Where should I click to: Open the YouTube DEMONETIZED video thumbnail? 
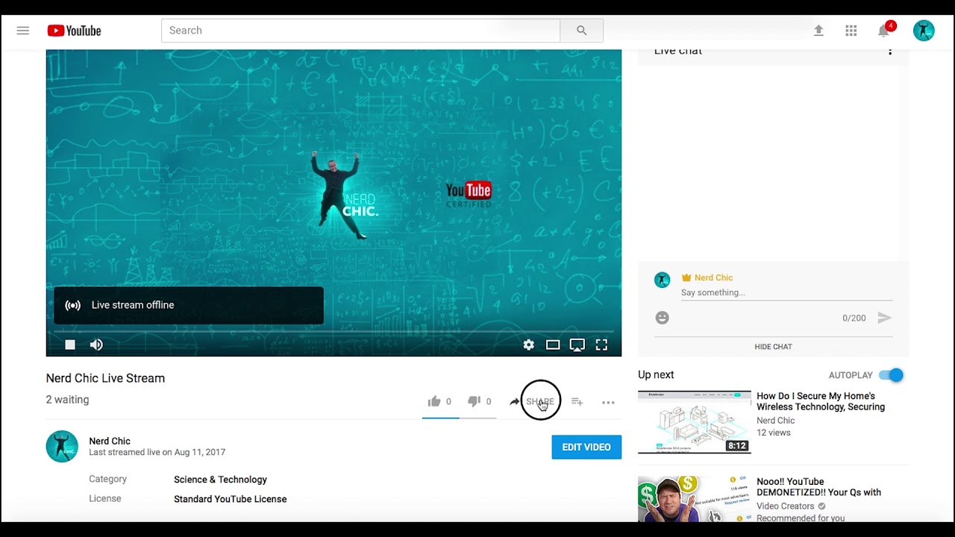coord(695,499)
